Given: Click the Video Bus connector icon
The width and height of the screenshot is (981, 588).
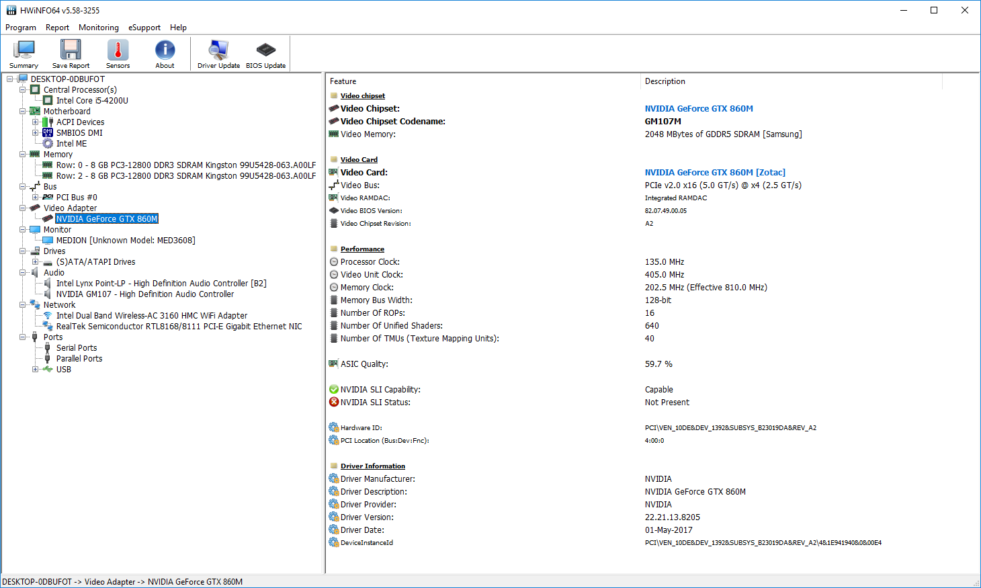Looking at the screenshot, I should click(x=333, y=185).
